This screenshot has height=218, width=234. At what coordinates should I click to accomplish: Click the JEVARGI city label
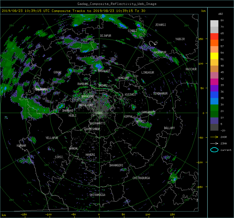pos(160,25)
